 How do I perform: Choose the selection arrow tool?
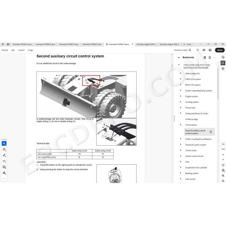point(4,143)
